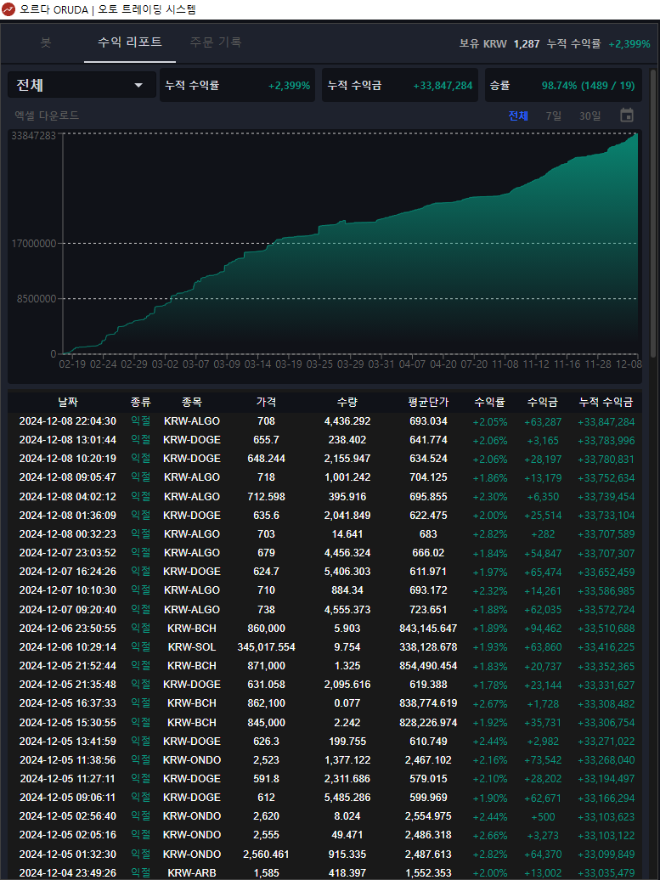Image resolution: width=660 pixels, height=880 pixels.
Task: Click 보유 KRW 1,287 balance text
Action: click(499, 44)
